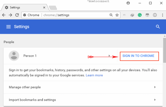
Task: Click the Person 1 avatar image
Action: click(14, 56)
